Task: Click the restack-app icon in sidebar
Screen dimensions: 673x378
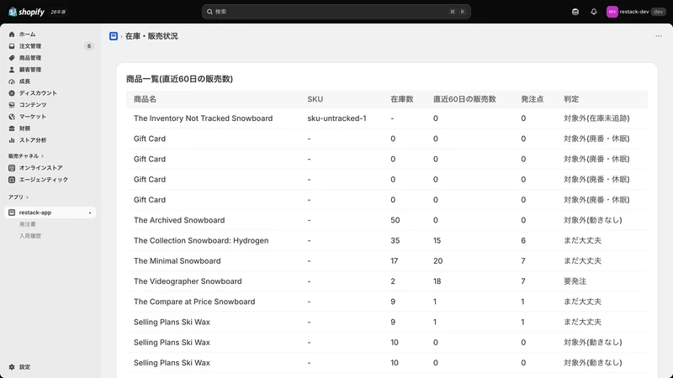Action: tap(12, 213)
